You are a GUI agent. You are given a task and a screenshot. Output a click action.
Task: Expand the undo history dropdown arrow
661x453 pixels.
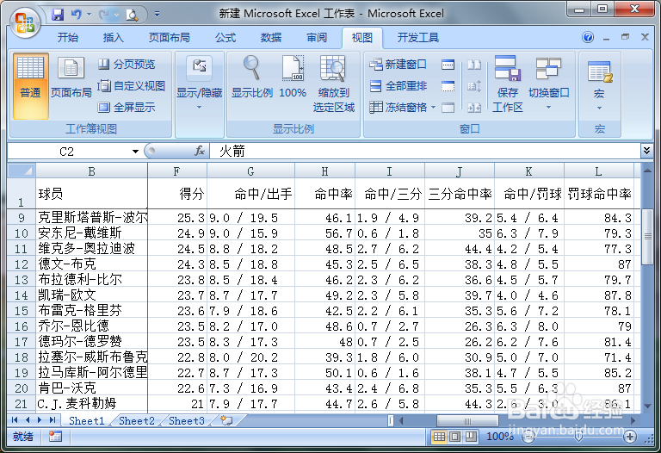pyautogui.click(x=89, y=15)
